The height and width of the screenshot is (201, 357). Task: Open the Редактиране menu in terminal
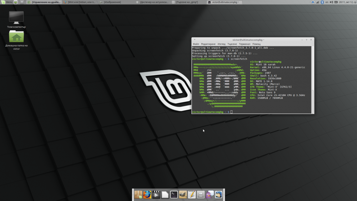click(208, 44)
